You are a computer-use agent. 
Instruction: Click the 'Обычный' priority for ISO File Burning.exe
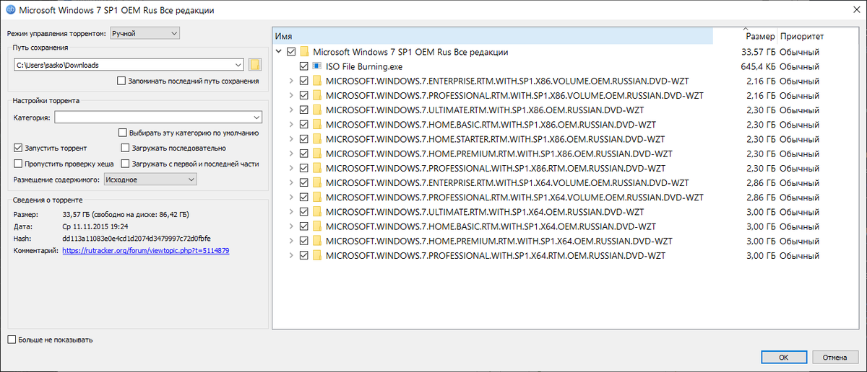800,66
